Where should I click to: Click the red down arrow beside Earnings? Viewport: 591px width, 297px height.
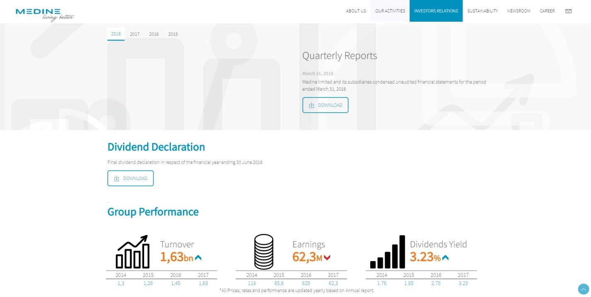(327, 258)
